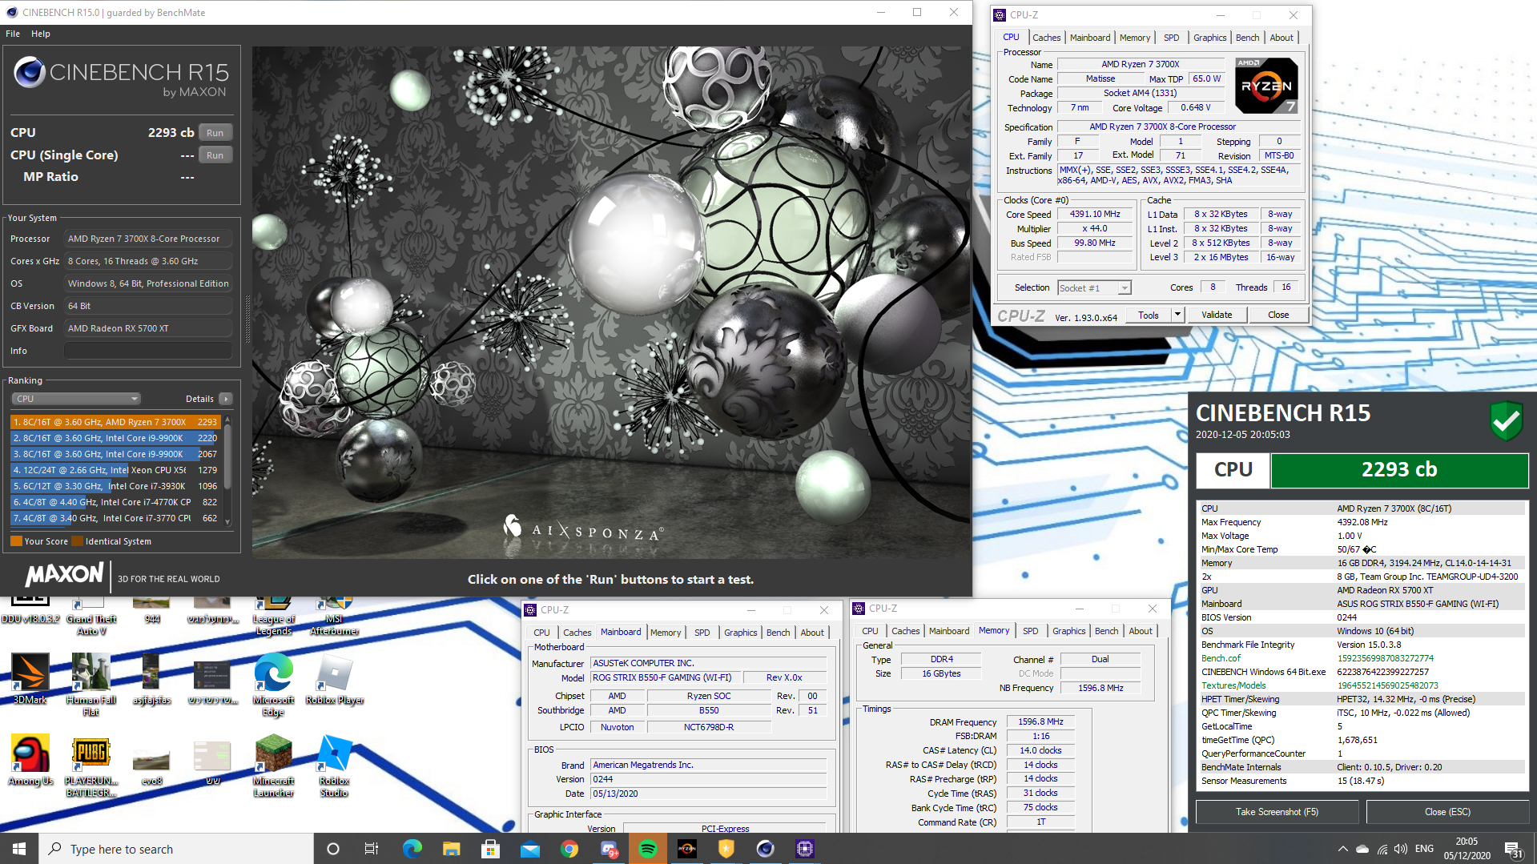Open File Explorer from the taskbar

(451, 849)
